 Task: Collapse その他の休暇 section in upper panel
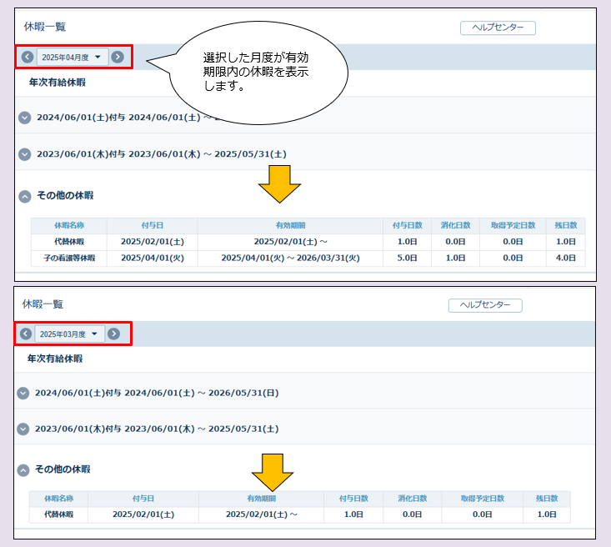point(24,196)
